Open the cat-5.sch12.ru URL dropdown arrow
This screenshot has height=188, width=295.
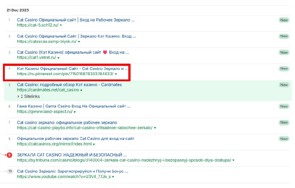pos(61,25)
